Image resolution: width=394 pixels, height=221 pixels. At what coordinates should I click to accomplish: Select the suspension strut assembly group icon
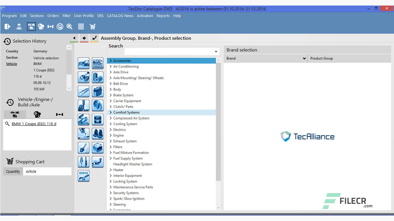coord(84,106)
